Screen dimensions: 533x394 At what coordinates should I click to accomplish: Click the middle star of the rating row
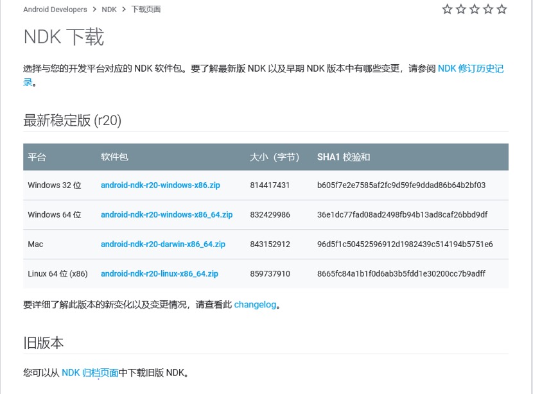click(x=475, y=9)
